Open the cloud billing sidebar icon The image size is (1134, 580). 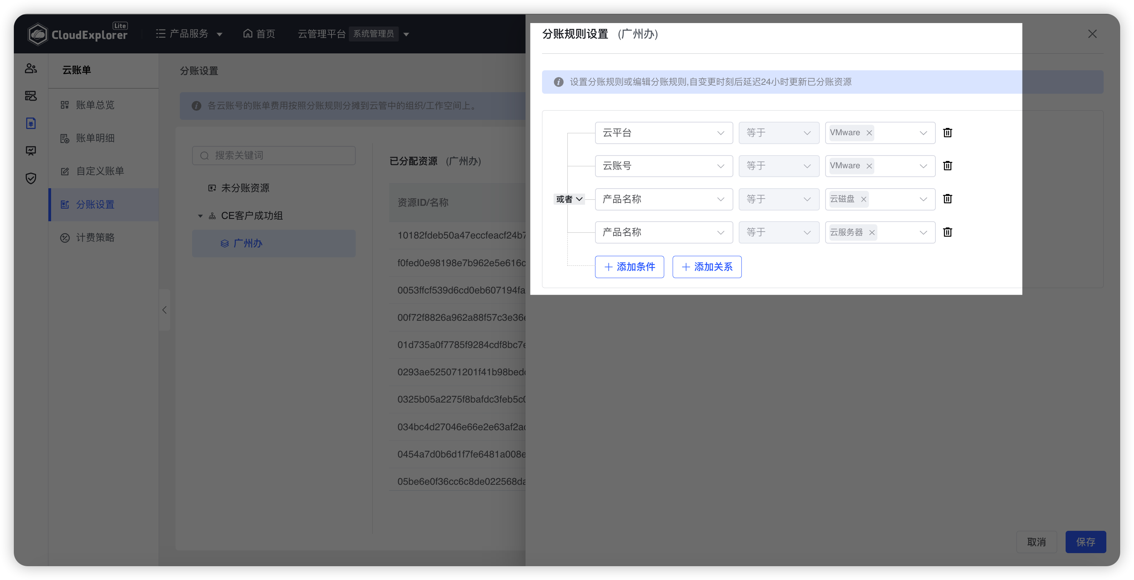click(31, 123)
